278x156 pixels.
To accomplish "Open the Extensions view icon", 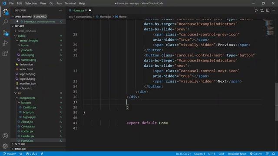I will click(5, 53).
